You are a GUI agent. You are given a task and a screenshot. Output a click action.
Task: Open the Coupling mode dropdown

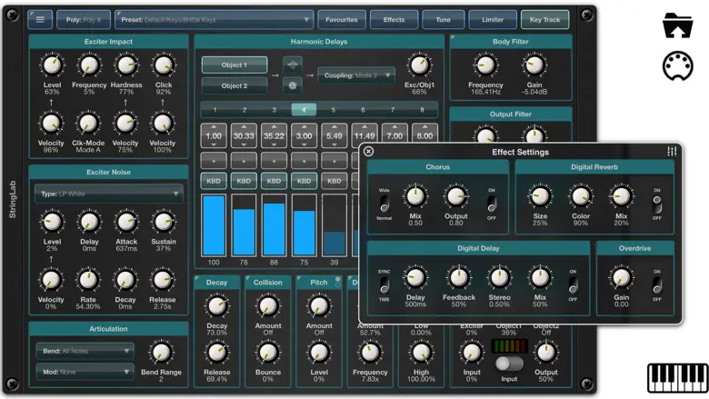pyautogui.click(x=355, y=75)
